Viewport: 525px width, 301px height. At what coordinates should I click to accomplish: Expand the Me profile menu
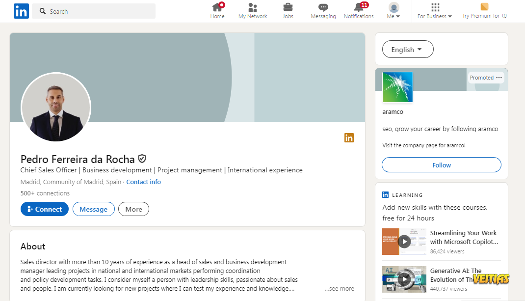coord(394,11)
